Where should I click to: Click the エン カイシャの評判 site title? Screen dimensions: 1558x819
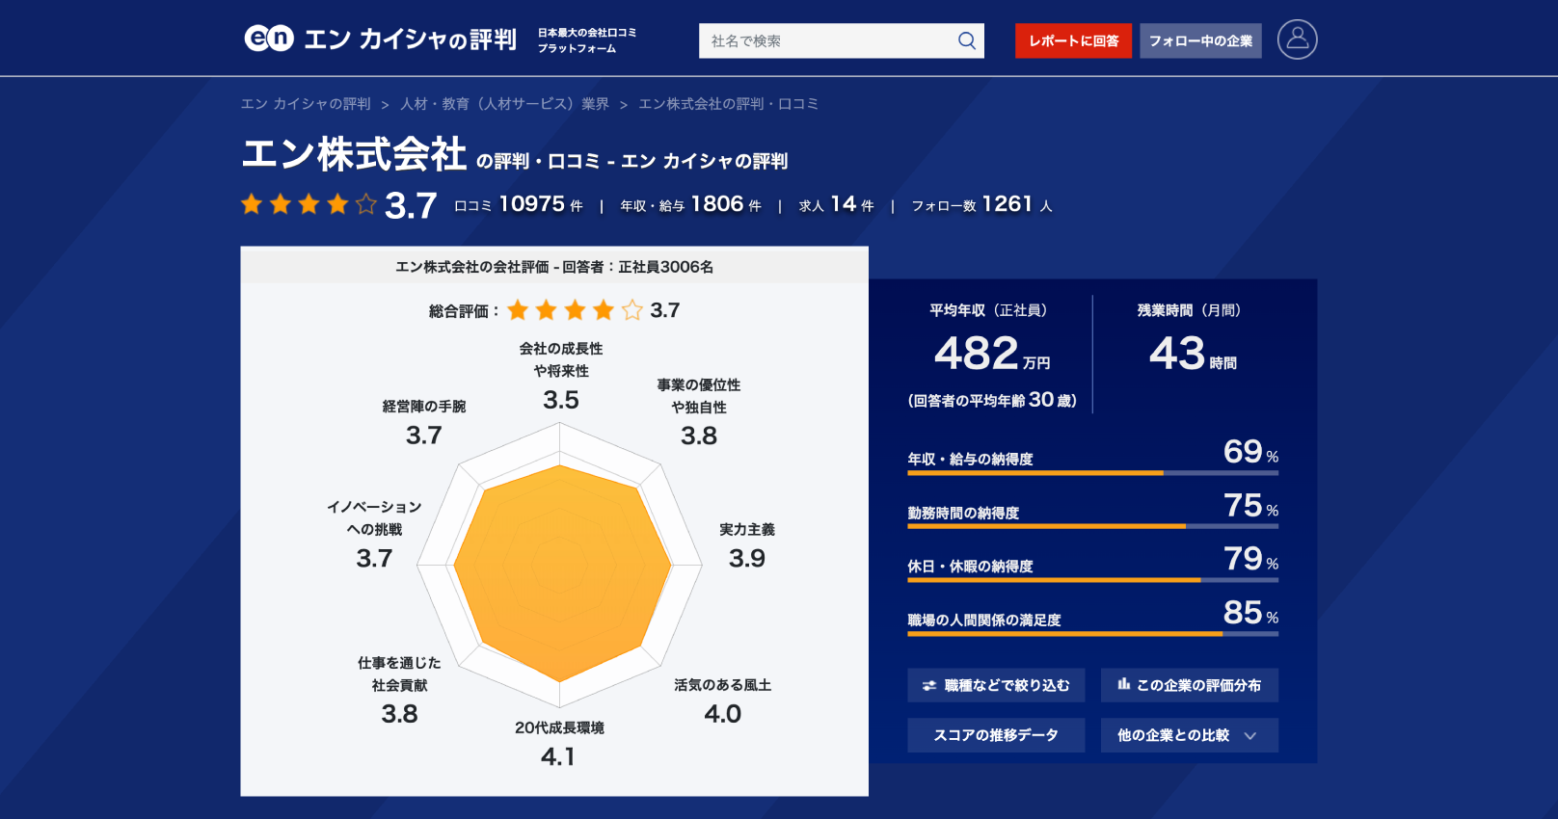click(410, 40)
